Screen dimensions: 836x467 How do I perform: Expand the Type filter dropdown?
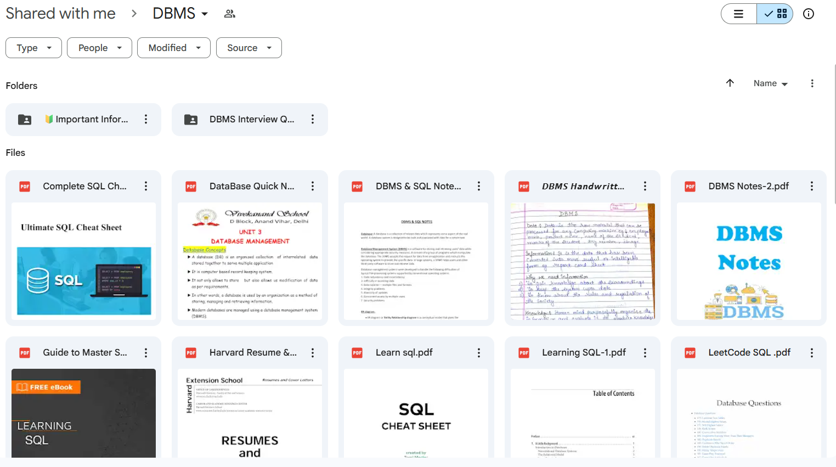pos(33,48)
